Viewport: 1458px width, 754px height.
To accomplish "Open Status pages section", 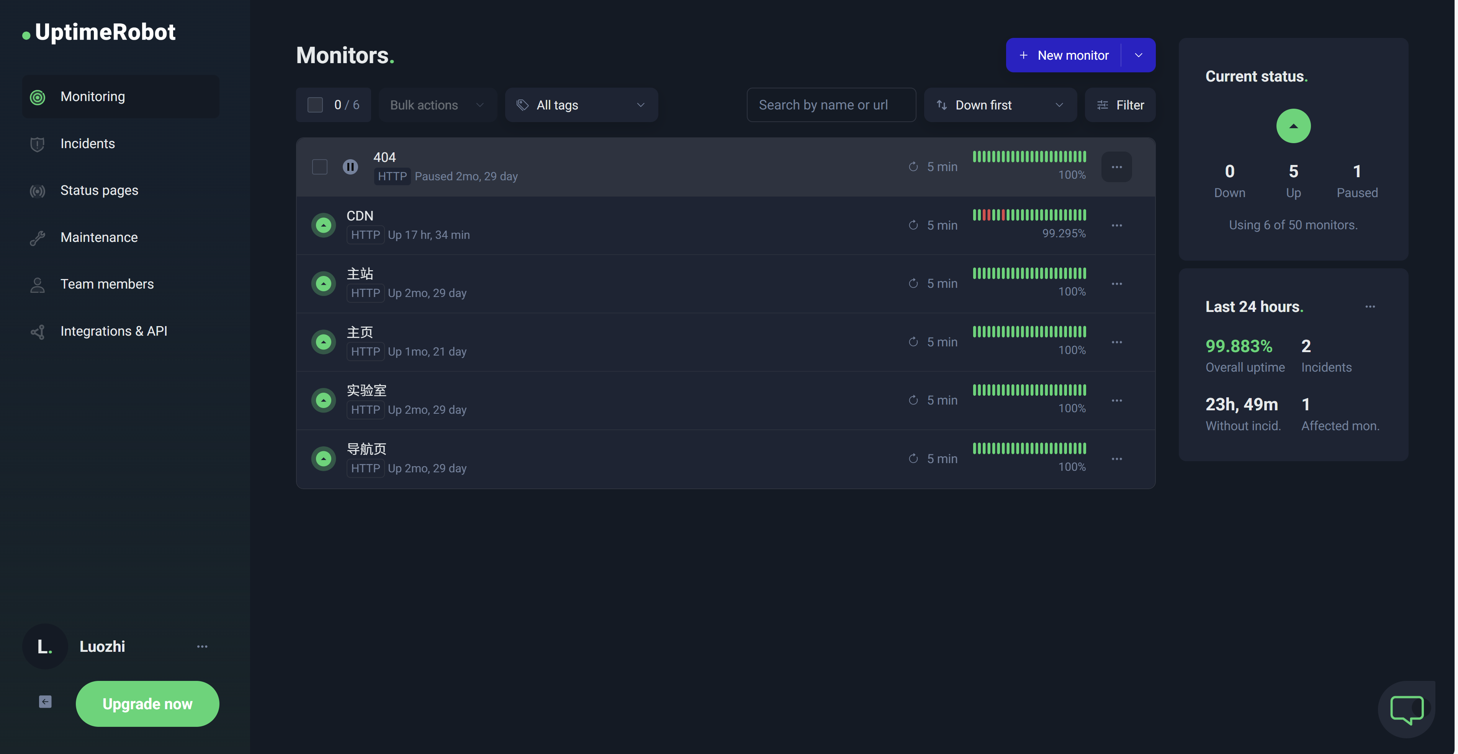I will click(x=99, y=191).
